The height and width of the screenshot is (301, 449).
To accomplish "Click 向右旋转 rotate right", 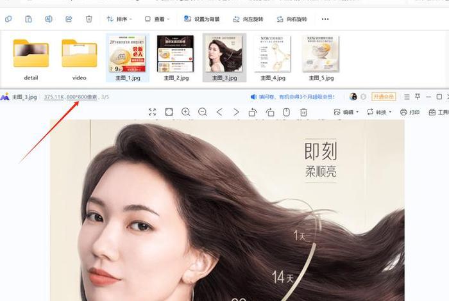I will point(291,19).
